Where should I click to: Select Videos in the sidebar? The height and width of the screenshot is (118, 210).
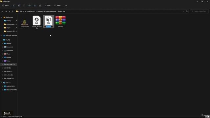8,61
